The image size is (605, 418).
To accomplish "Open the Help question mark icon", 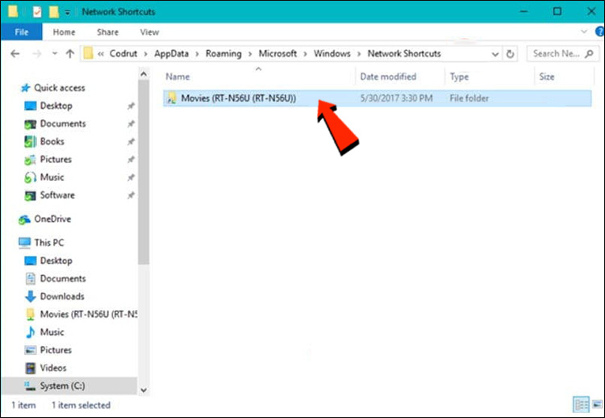I will click(600, 31).
